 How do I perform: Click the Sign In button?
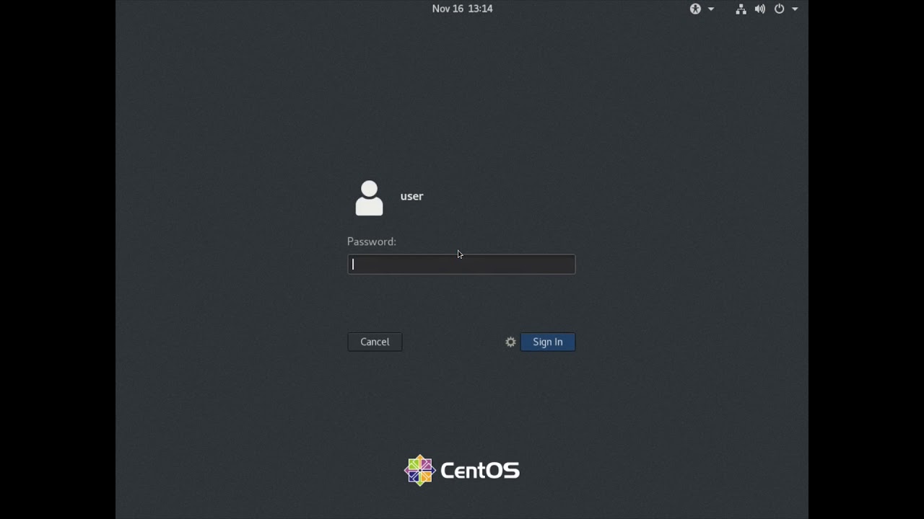point(548,342)
